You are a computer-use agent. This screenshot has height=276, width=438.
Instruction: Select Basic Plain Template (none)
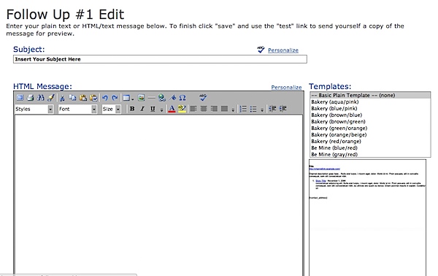click(x=370, y=95)
